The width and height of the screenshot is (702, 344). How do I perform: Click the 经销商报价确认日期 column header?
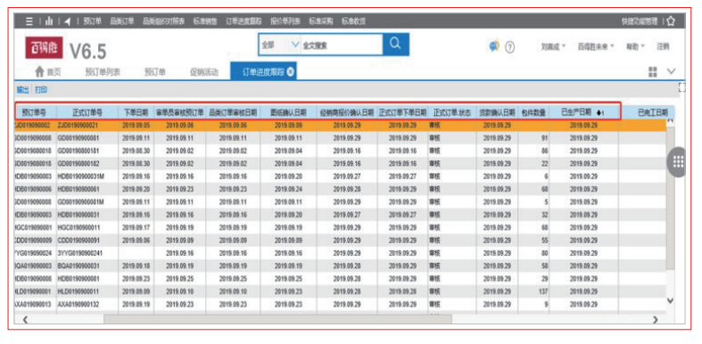(347, 112)
